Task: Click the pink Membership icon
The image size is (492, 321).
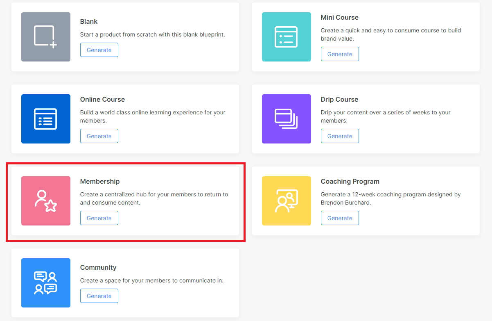Action: coord(46,201)
